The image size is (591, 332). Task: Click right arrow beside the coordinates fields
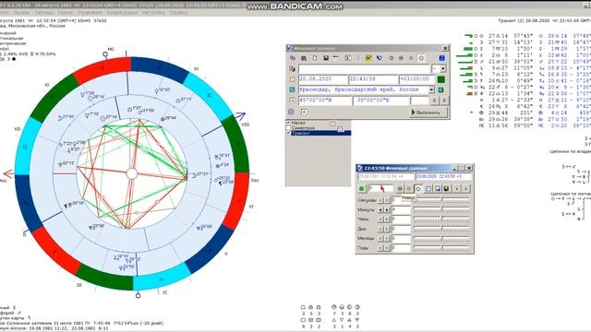pos(444,101)
